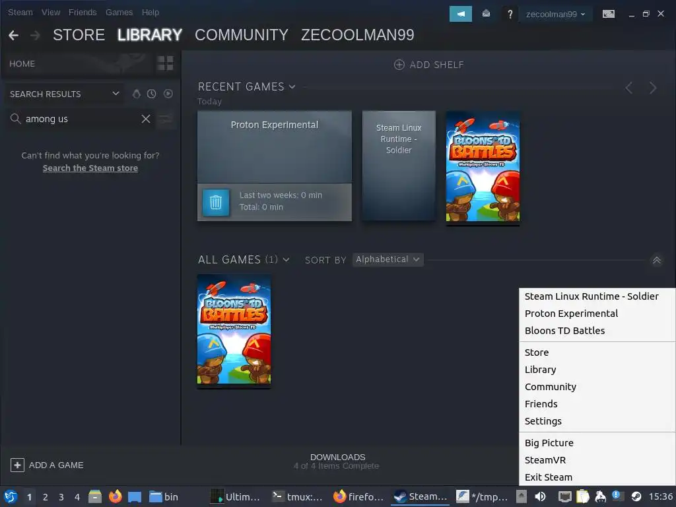
Task: Toggle the flame filter icon next to SEARCH RESULTS
Action: [x=136, y=94]
